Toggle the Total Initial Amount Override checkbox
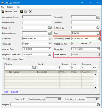Viewport: 102px width, 108px height. coord(24,99)
